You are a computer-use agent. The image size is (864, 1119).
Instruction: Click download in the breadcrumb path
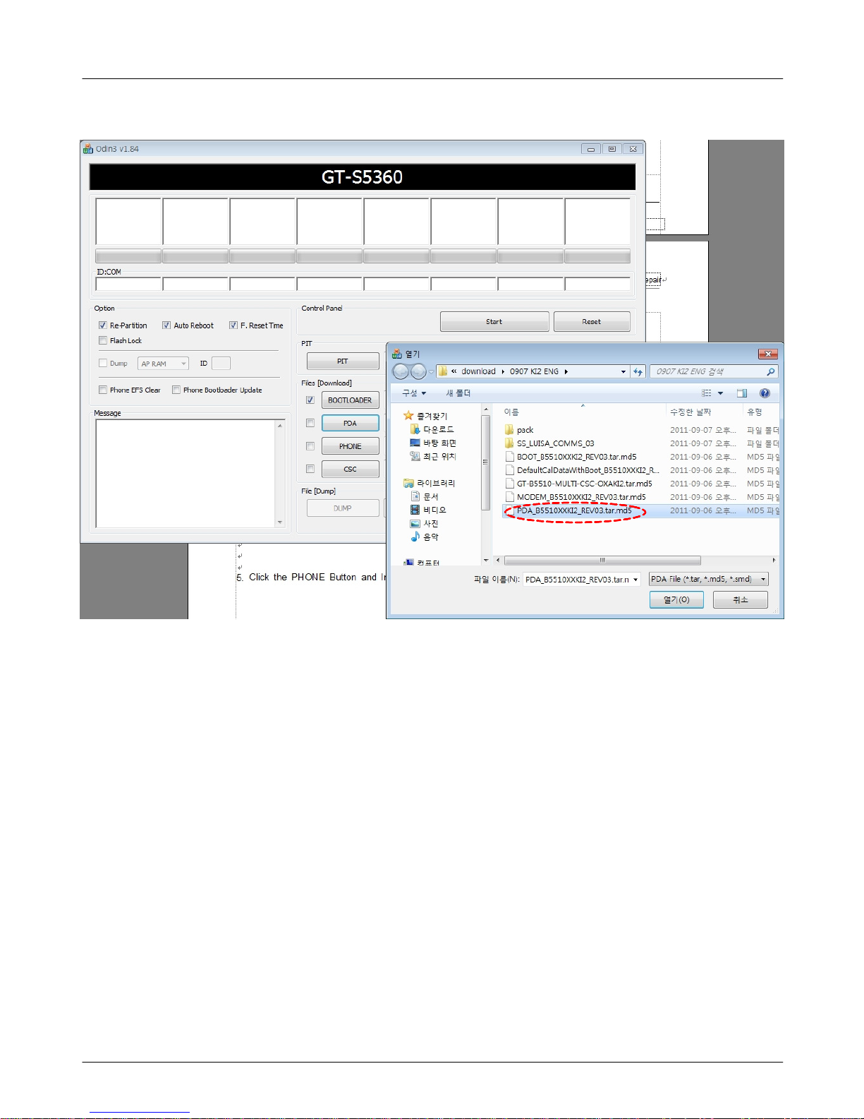coord(478,371)
